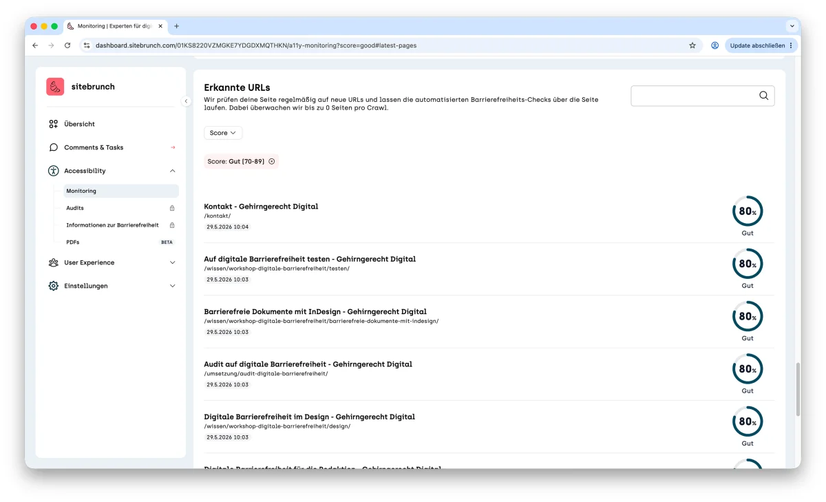Viewport: 826px width, 502px height.
Task: Select the Monitoring submenu item
Action: [x=120, y=191]
